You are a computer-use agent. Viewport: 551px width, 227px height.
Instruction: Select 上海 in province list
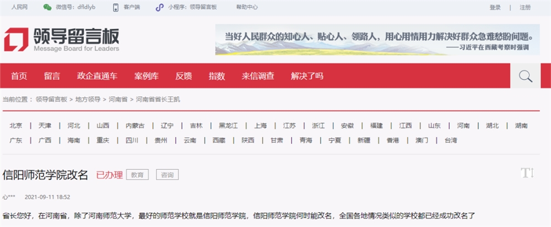(261, 125)
